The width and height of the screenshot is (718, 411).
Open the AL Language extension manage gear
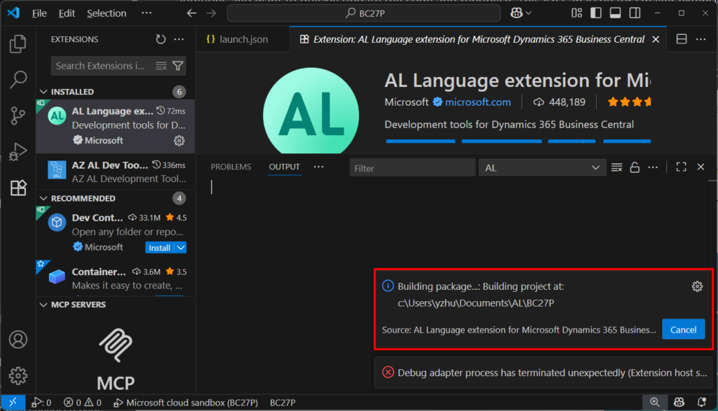[x=179, y=141]
